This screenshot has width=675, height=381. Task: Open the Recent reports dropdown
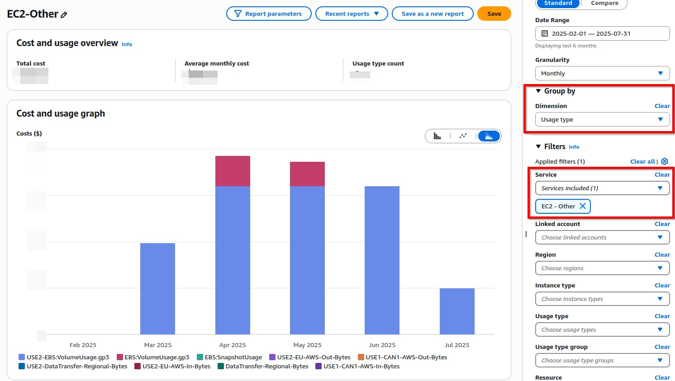pyautogui.click(x=352, y=14)
